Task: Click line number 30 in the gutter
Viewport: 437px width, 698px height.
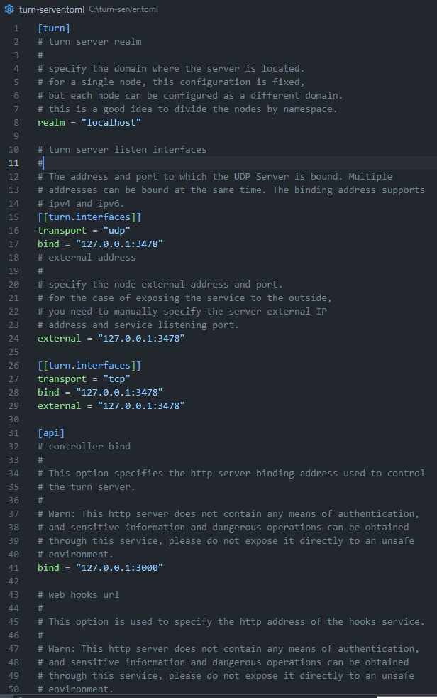Action: 13,420
